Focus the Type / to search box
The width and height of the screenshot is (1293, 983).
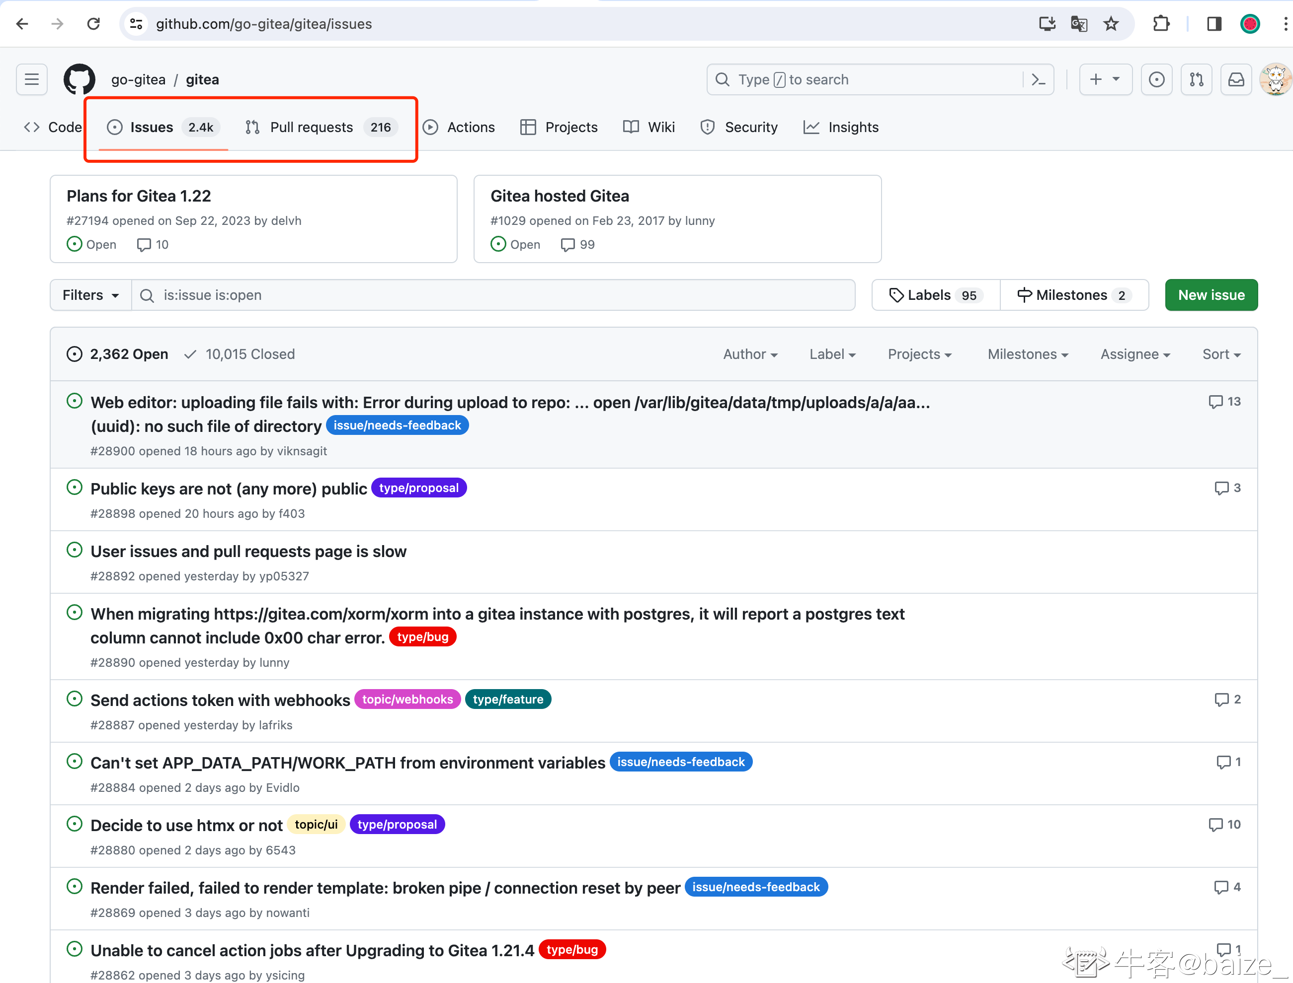coord(880,79)
